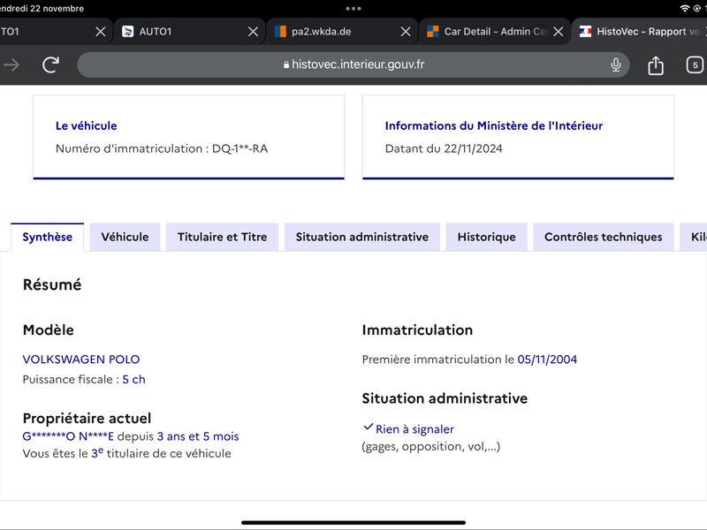Open the Titulaire et Titre tab

223,237
